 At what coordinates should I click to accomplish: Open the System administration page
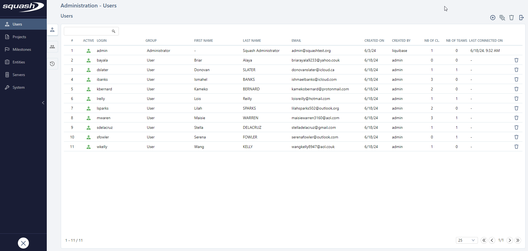click(19, 87)
